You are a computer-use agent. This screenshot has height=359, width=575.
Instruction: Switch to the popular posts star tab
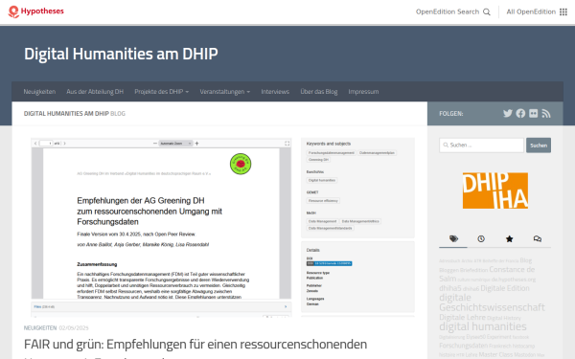click(509, 238)
